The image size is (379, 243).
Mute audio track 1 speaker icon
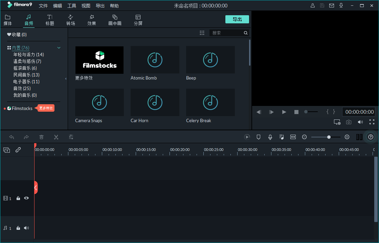click(x=26, y=228)
